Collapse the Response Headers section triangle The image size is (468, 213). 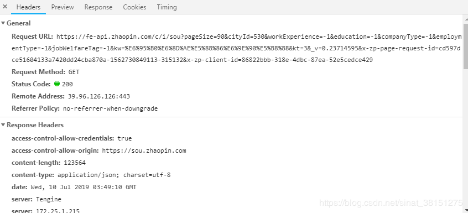click(x=3, y=124)
